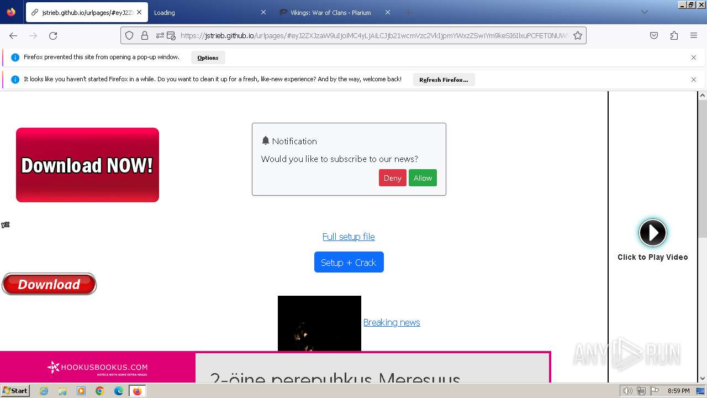
Task: Open the Breaking news link
Action: click(392, 322)
